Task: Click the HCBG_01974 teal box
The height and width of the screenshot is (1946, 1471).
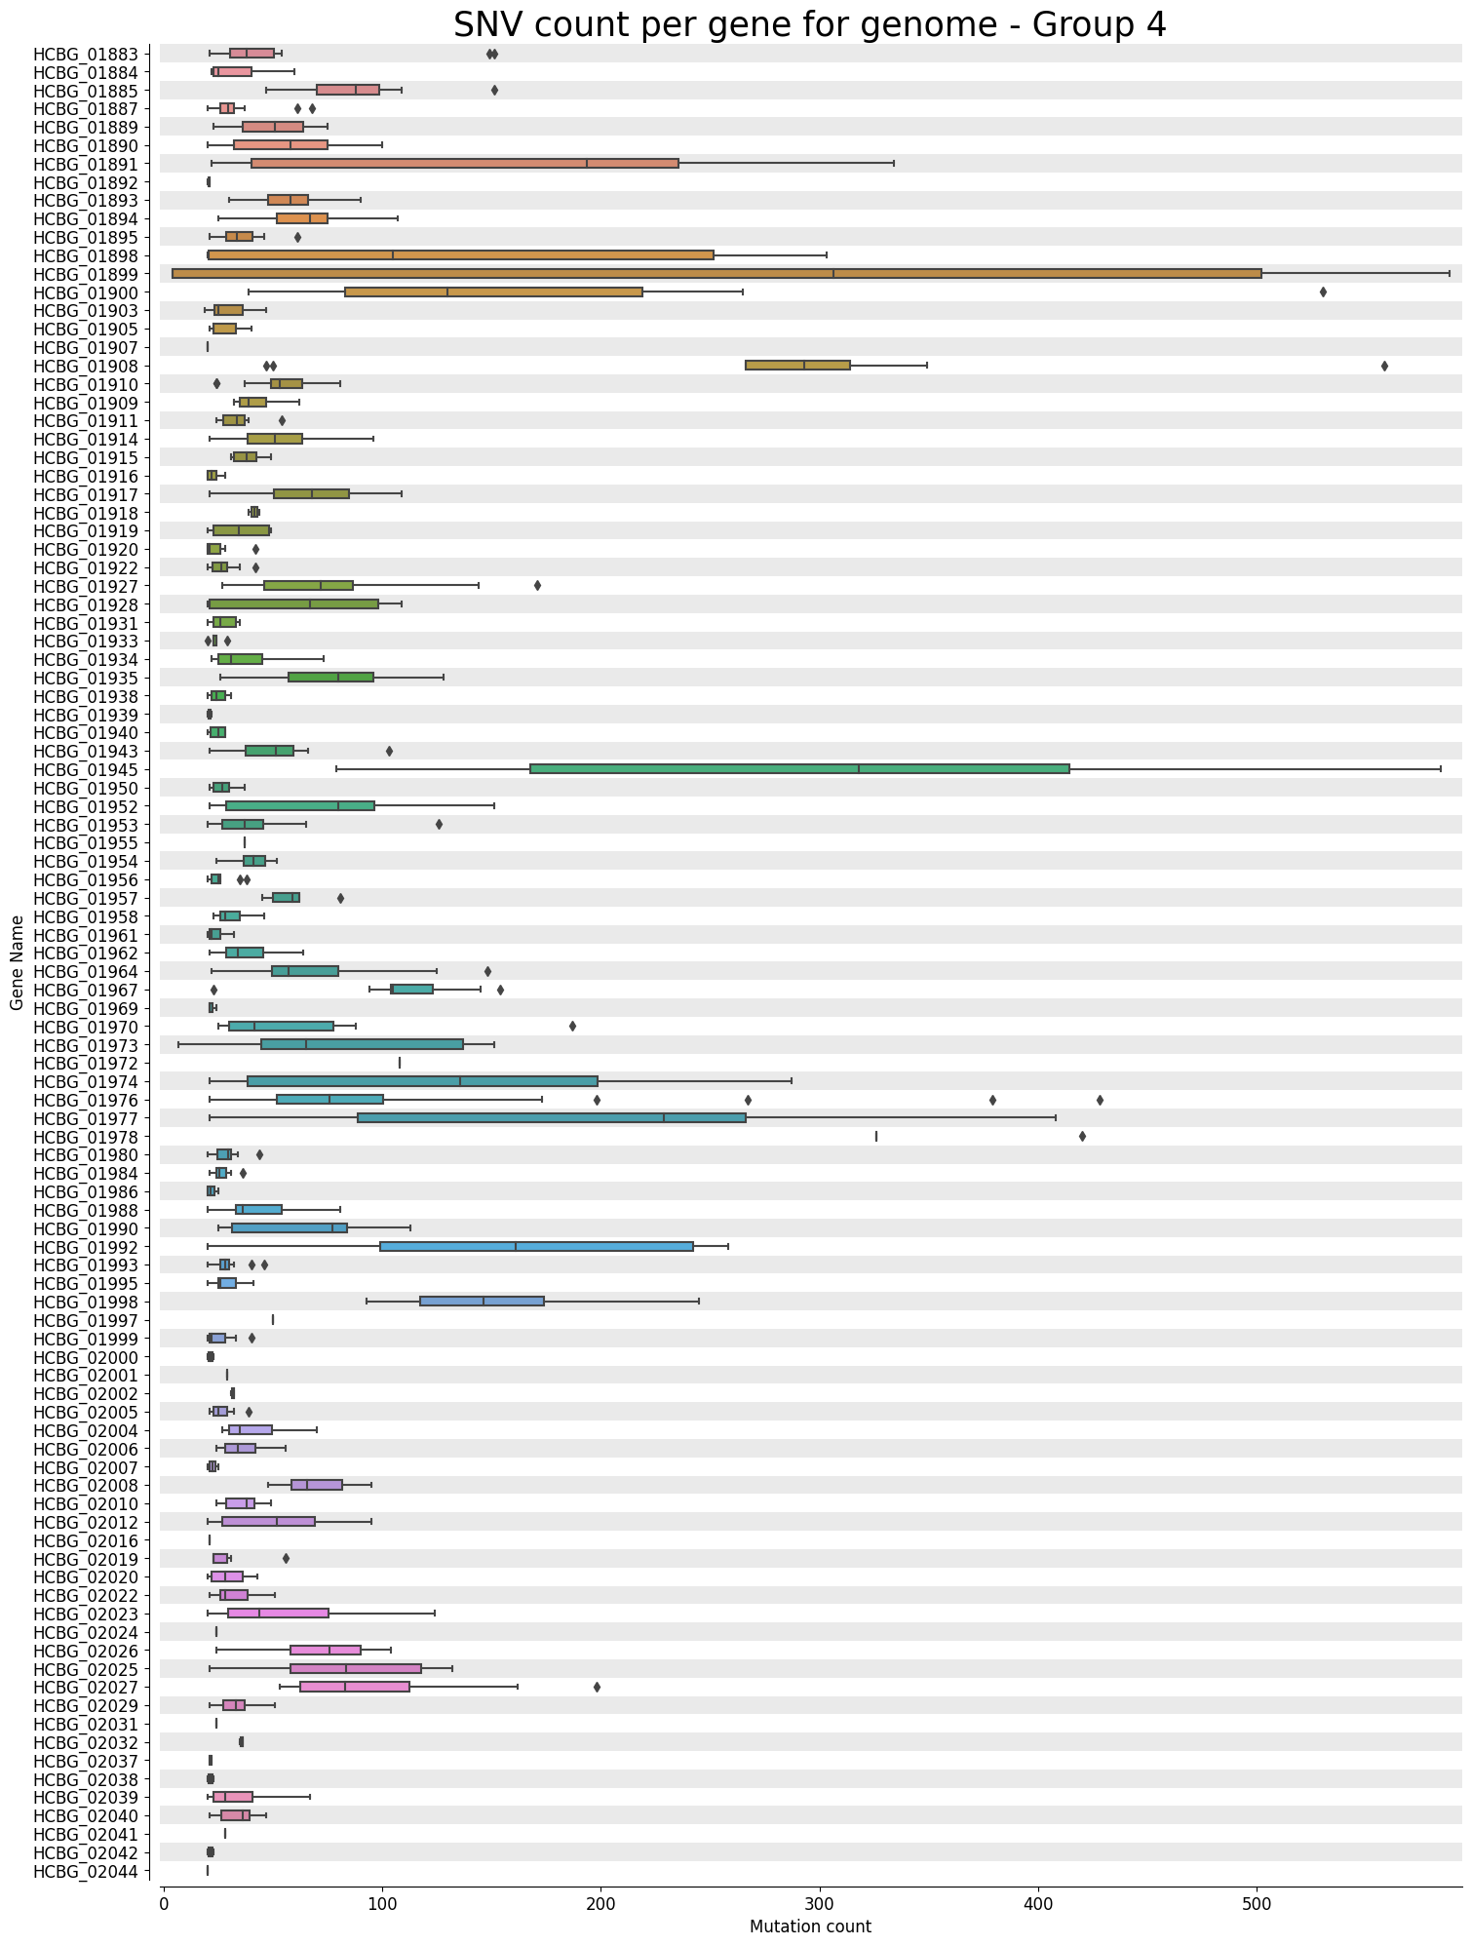Action: [422, 1080]
